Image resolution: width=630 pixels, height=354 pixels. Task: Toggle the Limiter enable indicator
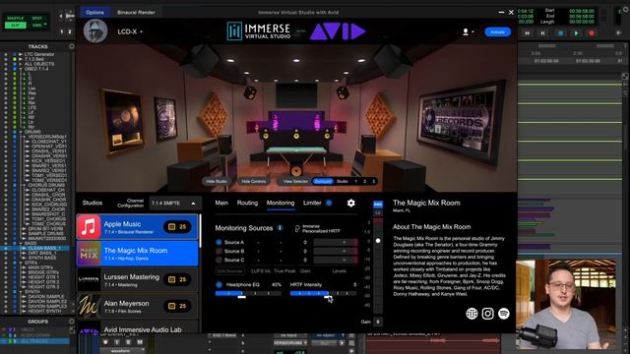pos(329,203)
